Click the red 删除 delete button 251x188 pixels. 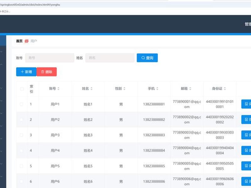click(x=46, y=72)
